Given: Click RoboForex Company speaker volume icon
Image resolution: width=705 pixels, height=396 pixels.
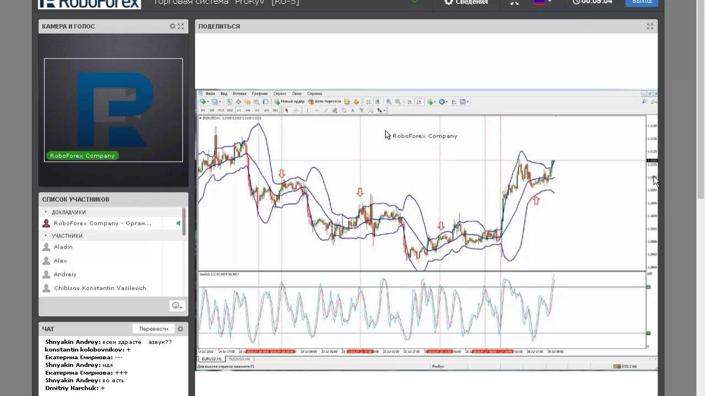Looking at the screenshot, I should 178,223.
